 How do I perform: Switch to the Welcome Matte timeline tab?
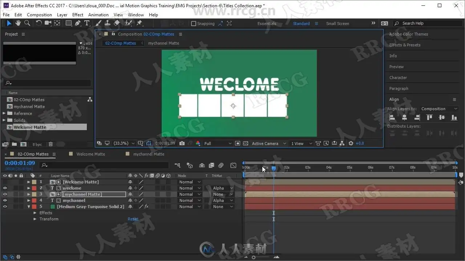[90, 154]
